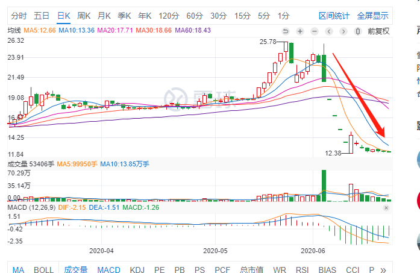Select the 月K monthly chart tab
The width and height of the screenshot is (420, 273).
point(104,15)
